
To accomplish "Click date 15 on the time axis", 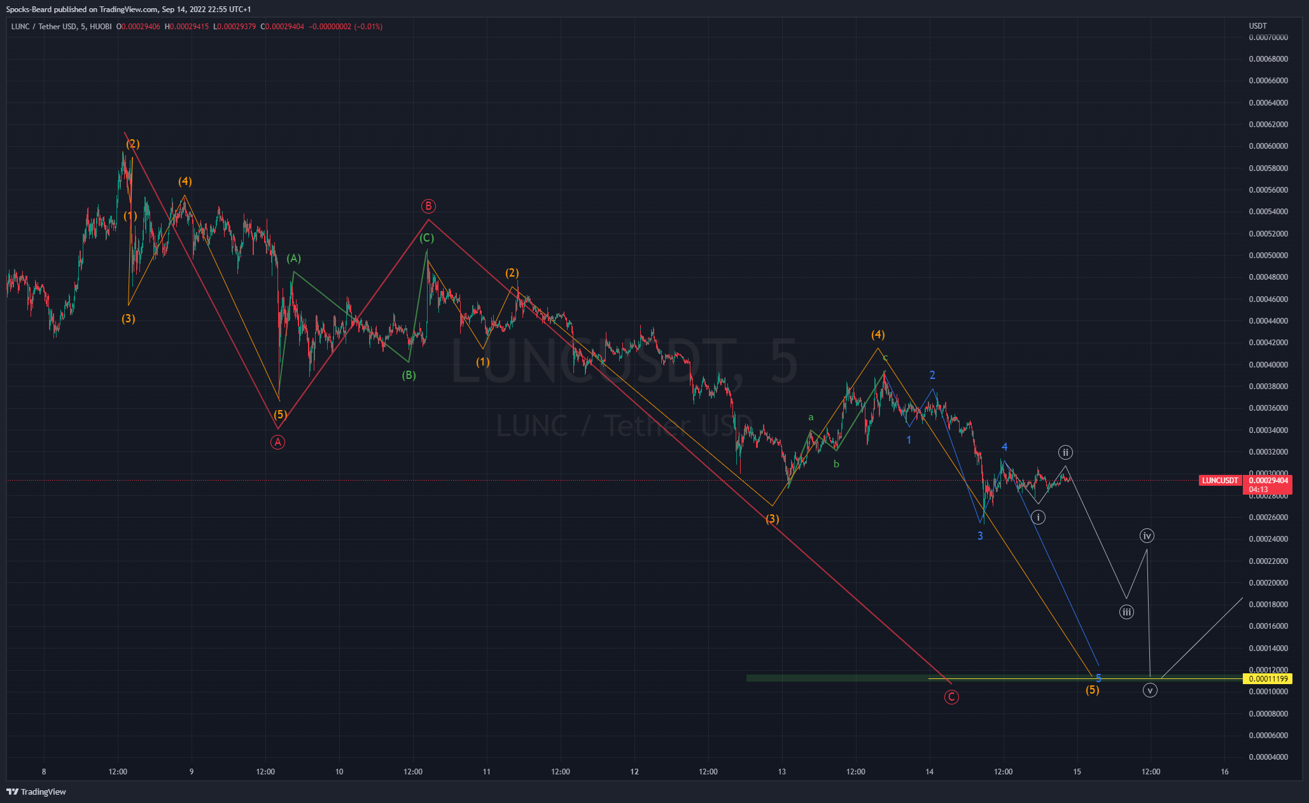I will (x=1077, y=772).
